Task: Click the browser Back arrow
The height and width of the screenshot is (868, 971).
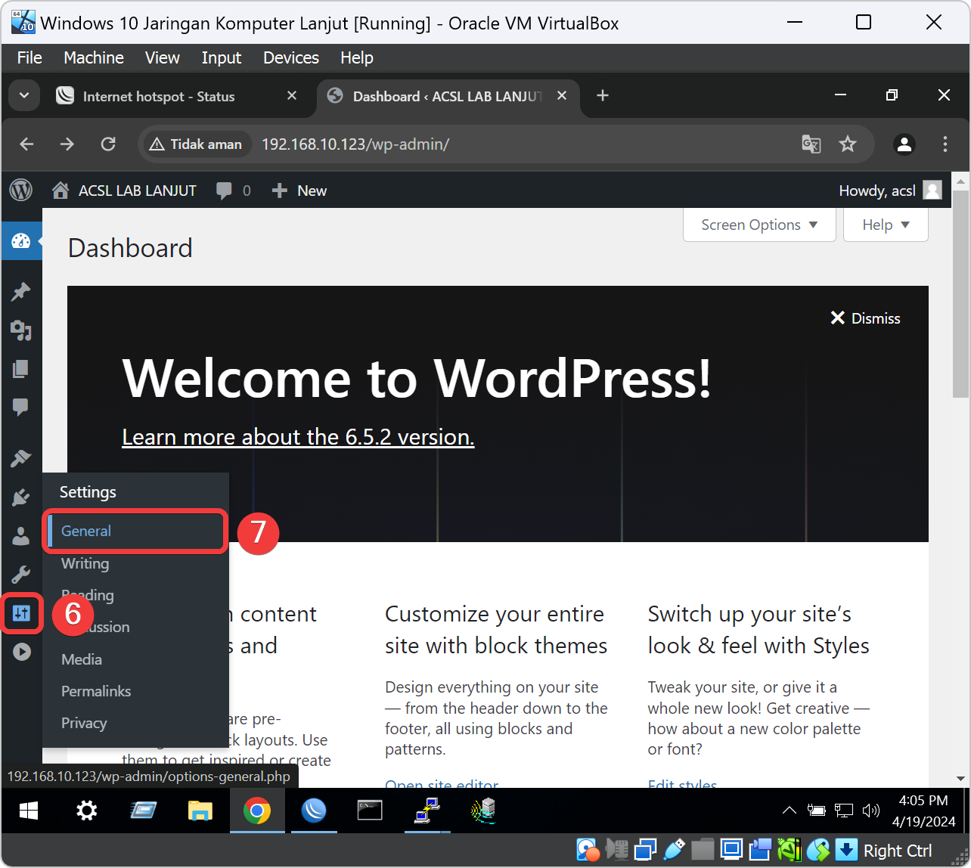Action: coord(27,144)
